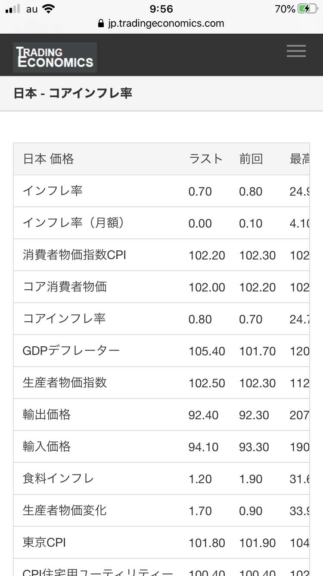
Task: Select the 食料インフレ link
Action: pyautogui.click(x=58, y=478)
